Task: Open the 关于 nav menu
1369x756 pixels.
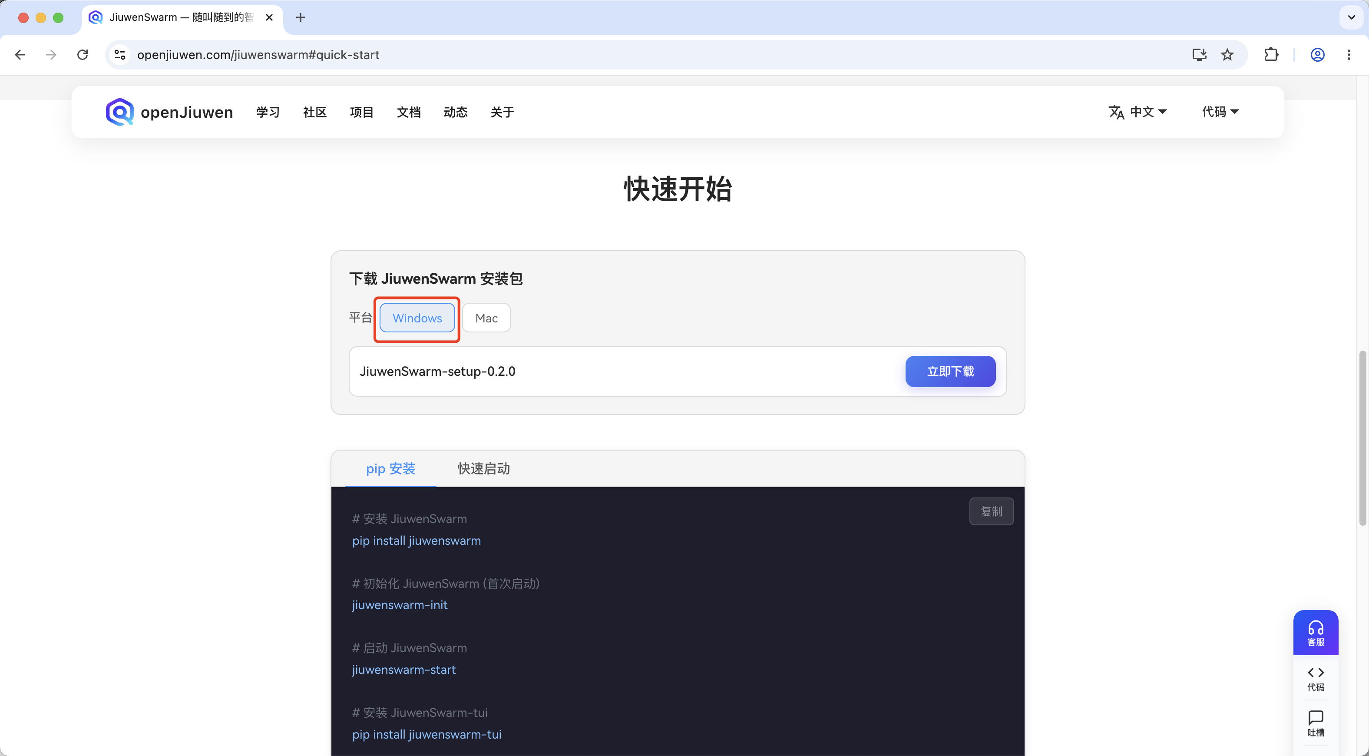Action: [x=502, y=112]
